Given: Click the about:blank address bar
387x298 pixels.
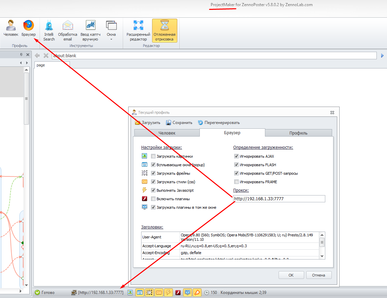Looking at the screenshot, I should click(214, 56).
